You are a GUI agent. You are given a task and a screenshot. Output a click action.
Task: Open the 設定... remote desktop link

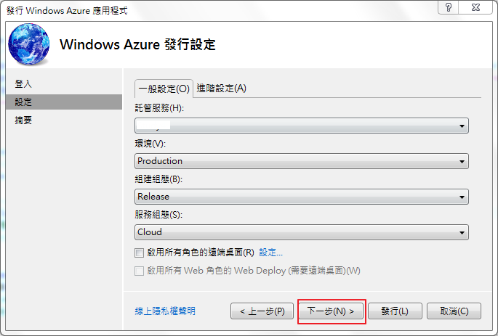coord(270,253)
